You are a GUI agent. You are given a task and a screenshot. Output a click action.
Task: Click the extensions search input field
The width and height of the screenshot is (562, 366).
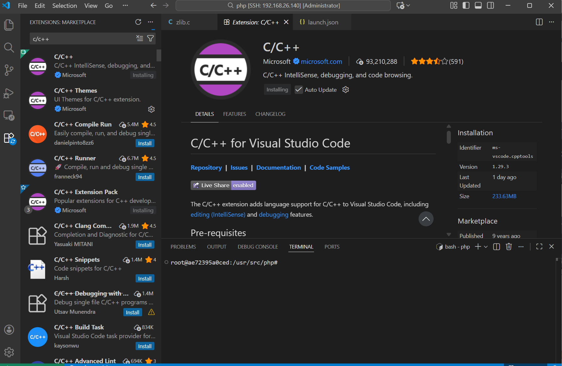point(83,39)
